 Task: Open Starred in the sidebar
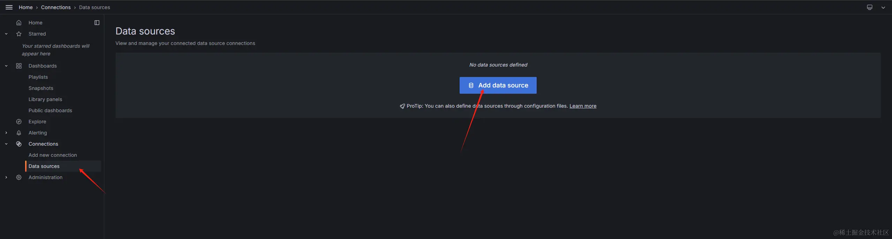(37, 34)
